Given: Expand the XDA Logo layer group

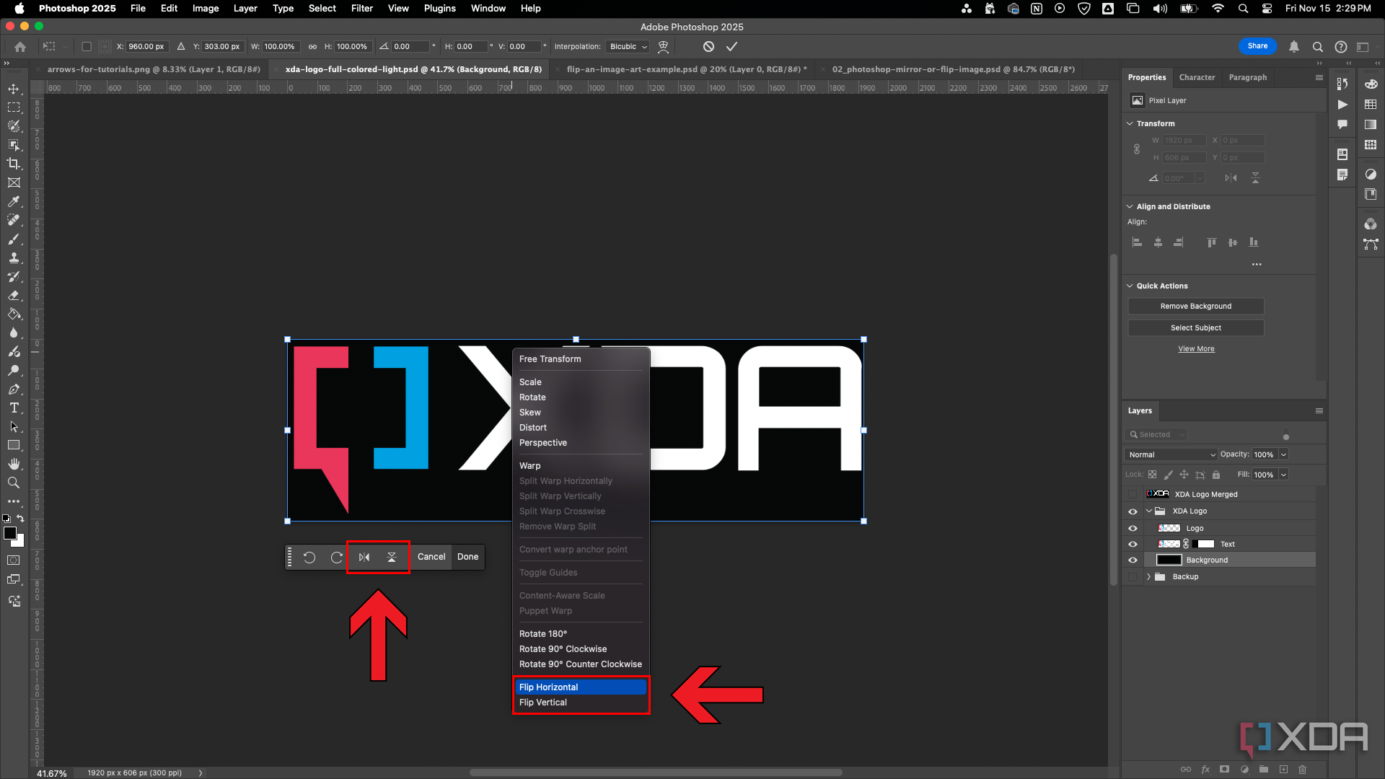Looking at the screenshot, I should point(1149,511).
